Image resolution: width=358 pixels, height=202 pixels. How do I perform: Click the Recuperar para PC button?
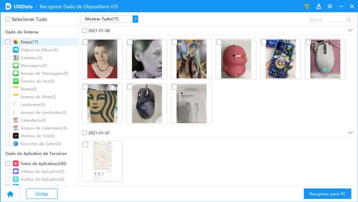pyautogui.click(x=327, y=194)
